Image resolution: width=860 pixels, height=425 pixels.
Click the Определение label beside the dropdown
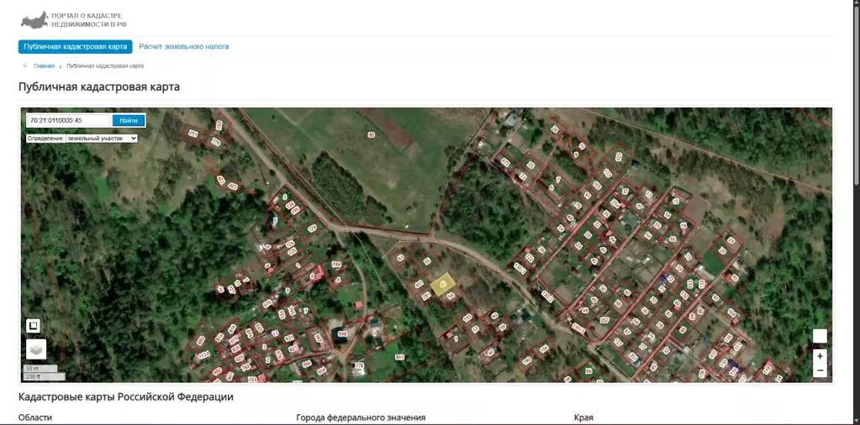click(46, 139)
